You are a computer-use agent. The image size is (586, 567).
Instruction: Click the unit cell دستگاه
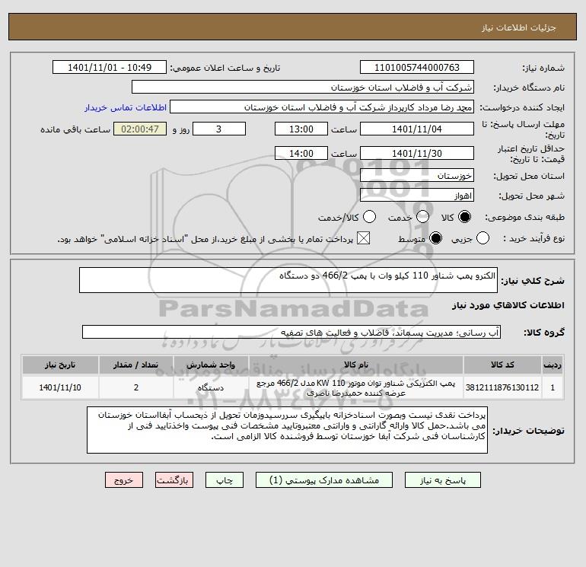pos(211,387)
